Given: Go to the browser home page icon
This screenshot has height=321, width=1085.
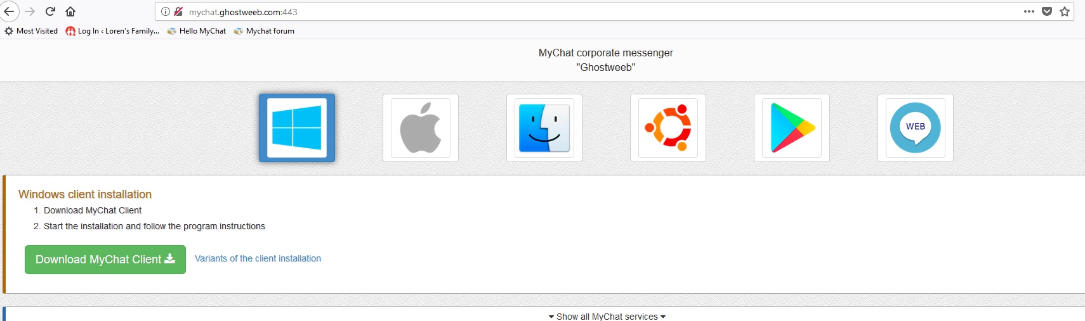Looking at the screenshot, I should click(x=70, y=11).
